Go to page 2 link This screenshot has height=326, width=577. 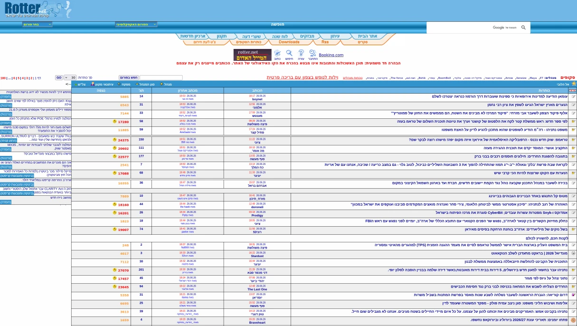(31, 78)
